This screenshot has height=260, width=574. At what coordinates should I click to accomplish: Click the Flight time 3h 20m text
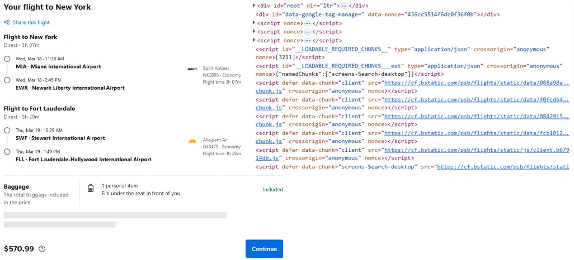222,154
